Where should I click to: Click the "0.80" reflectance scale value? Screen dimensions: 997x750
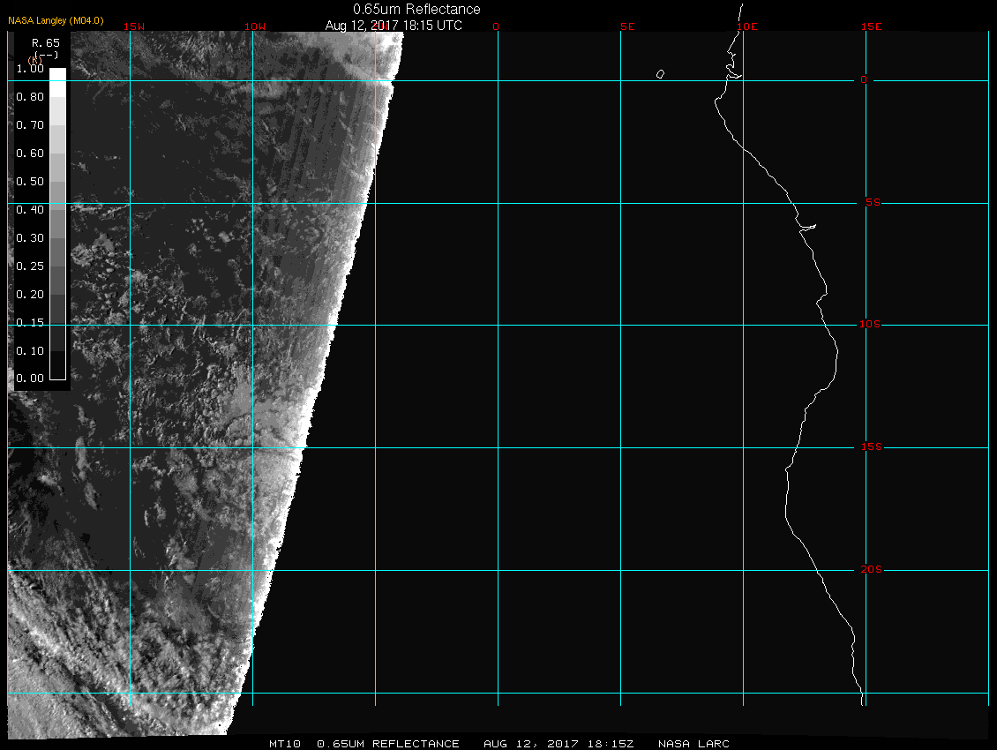click(30, 97)
